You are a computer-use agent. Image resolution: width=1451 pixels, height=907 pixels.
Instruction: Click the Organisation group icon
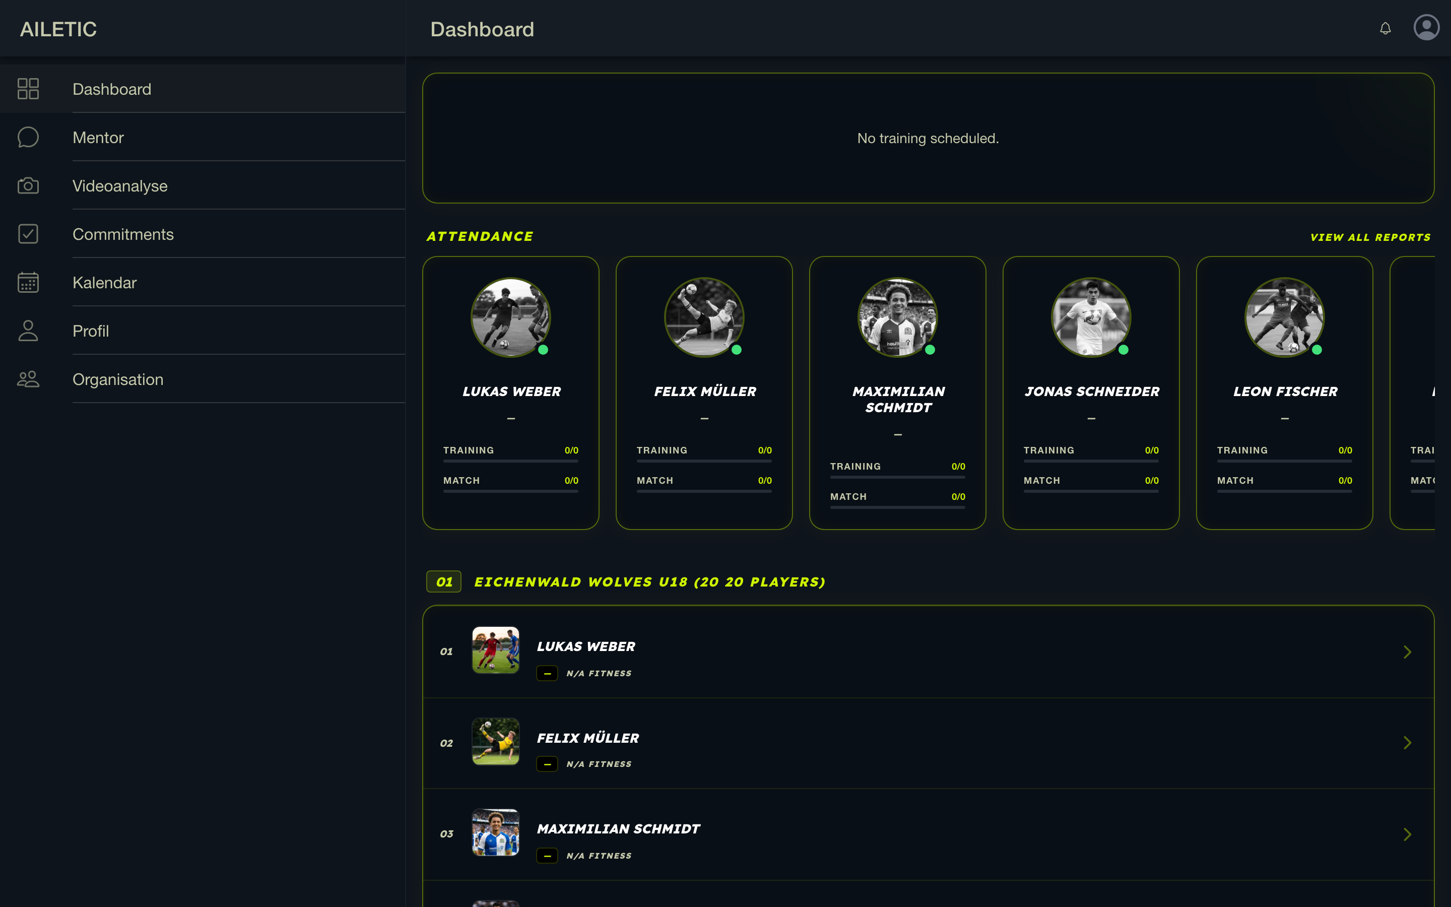coord(28,379)
